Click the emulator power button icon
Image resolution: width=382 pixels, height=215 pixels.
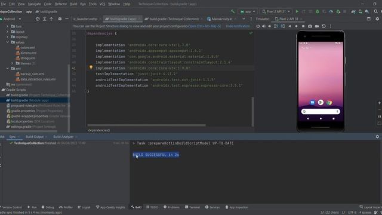point(258,26)
